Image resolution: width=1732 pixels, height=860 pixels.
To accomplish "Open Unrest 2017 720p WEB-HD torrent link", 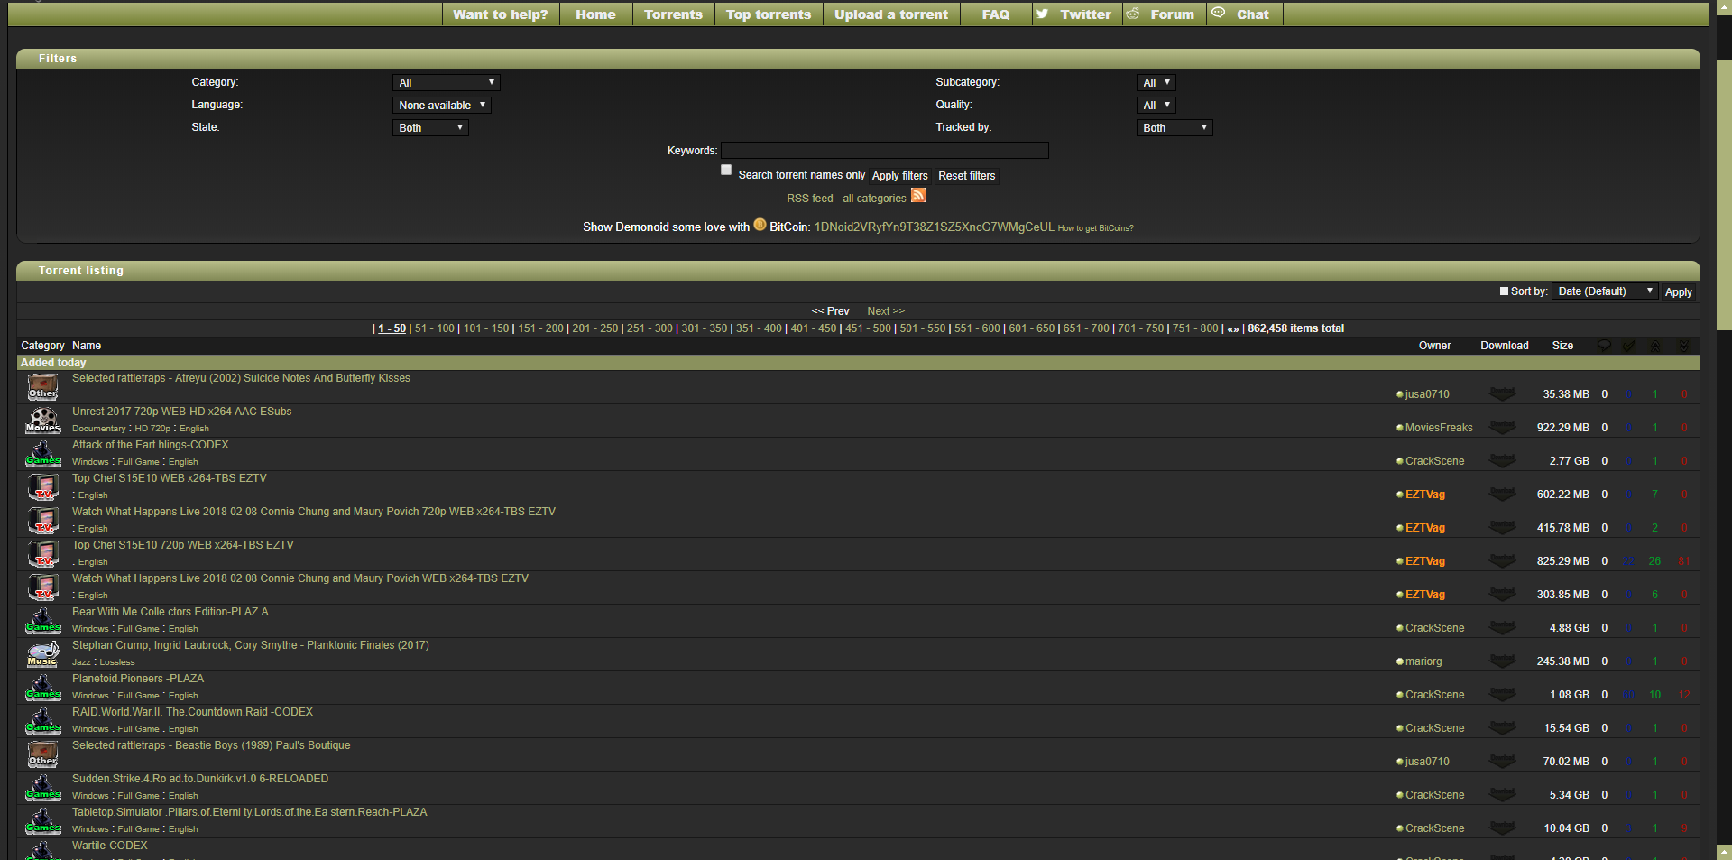I will [x=181, y=412].
